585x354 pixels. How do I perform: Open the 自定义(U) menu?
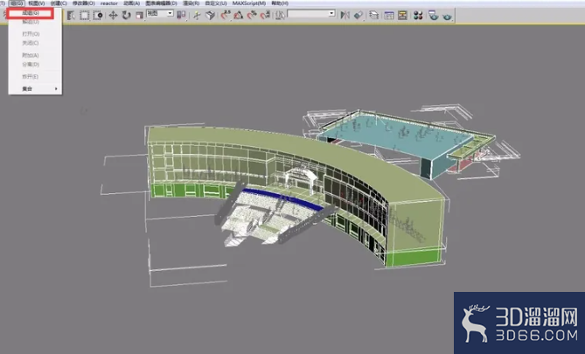[216, 3]
